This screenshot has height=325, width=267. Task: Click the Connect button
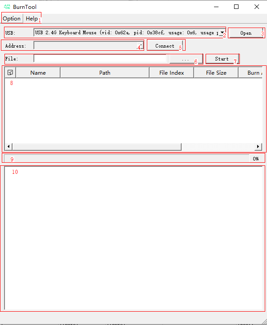coord(165,46)
